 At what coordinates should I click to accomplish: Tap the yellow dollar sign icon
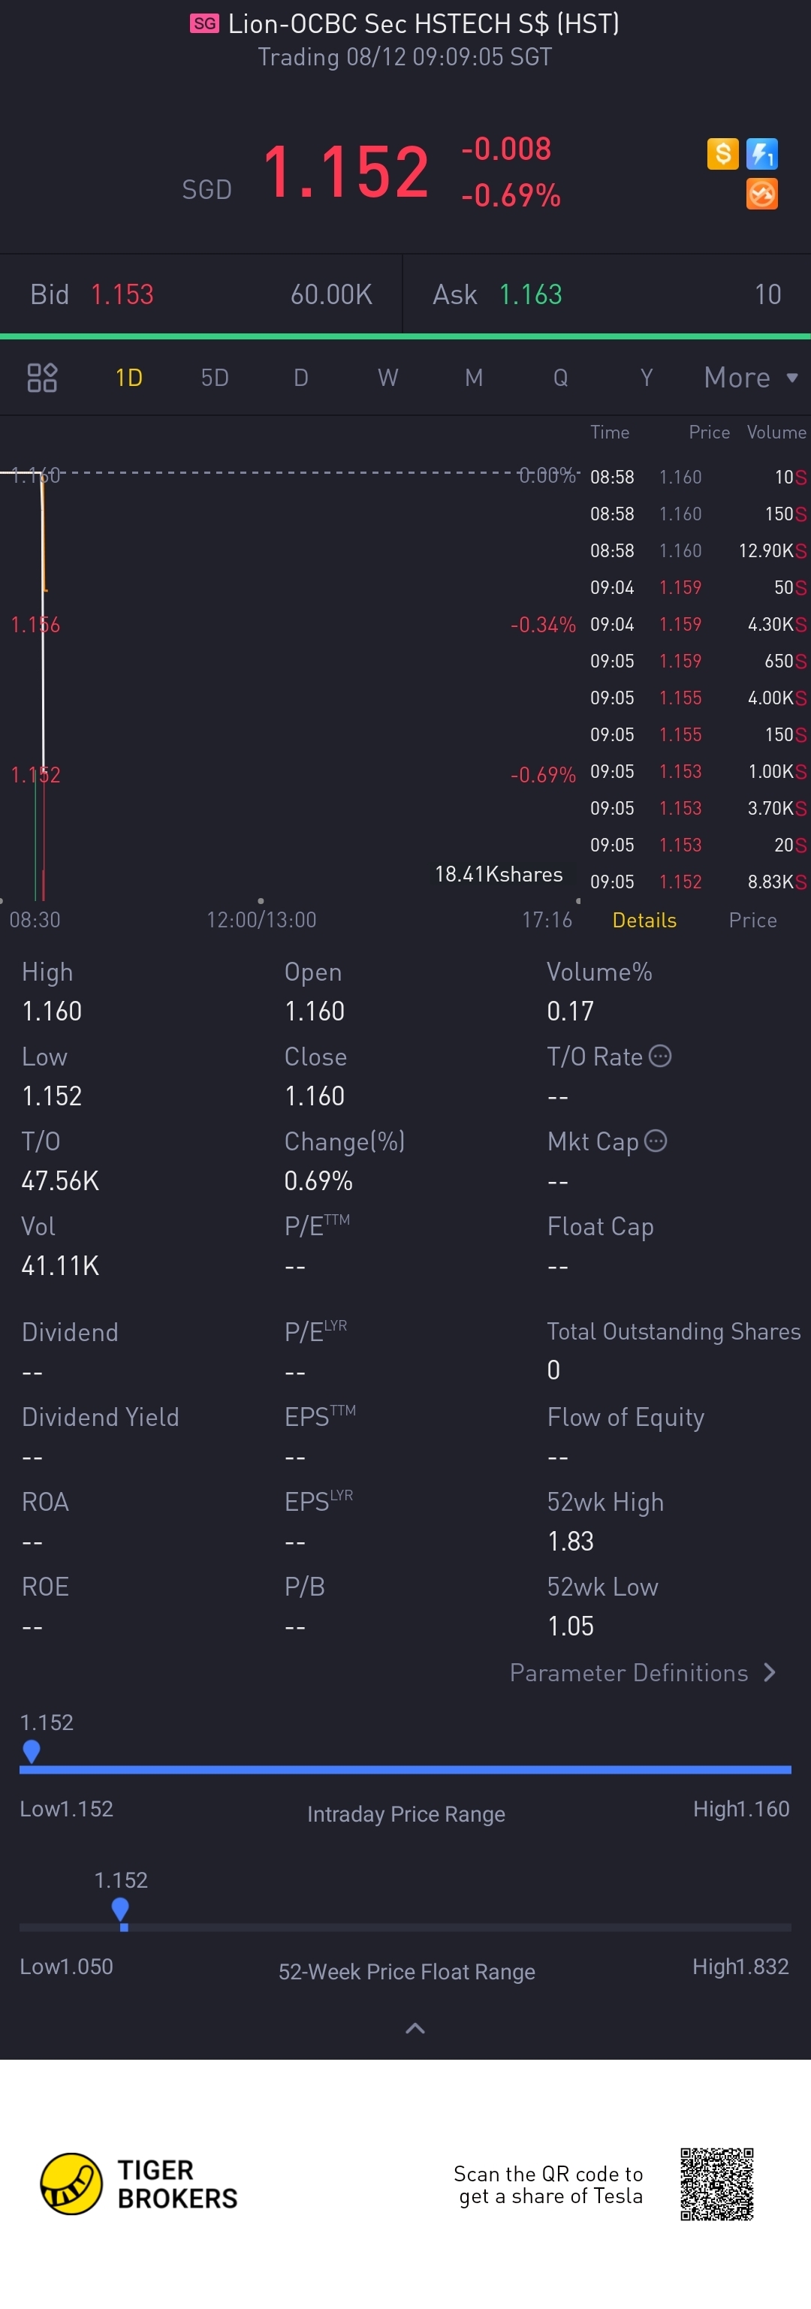click(x=722, y=153)
